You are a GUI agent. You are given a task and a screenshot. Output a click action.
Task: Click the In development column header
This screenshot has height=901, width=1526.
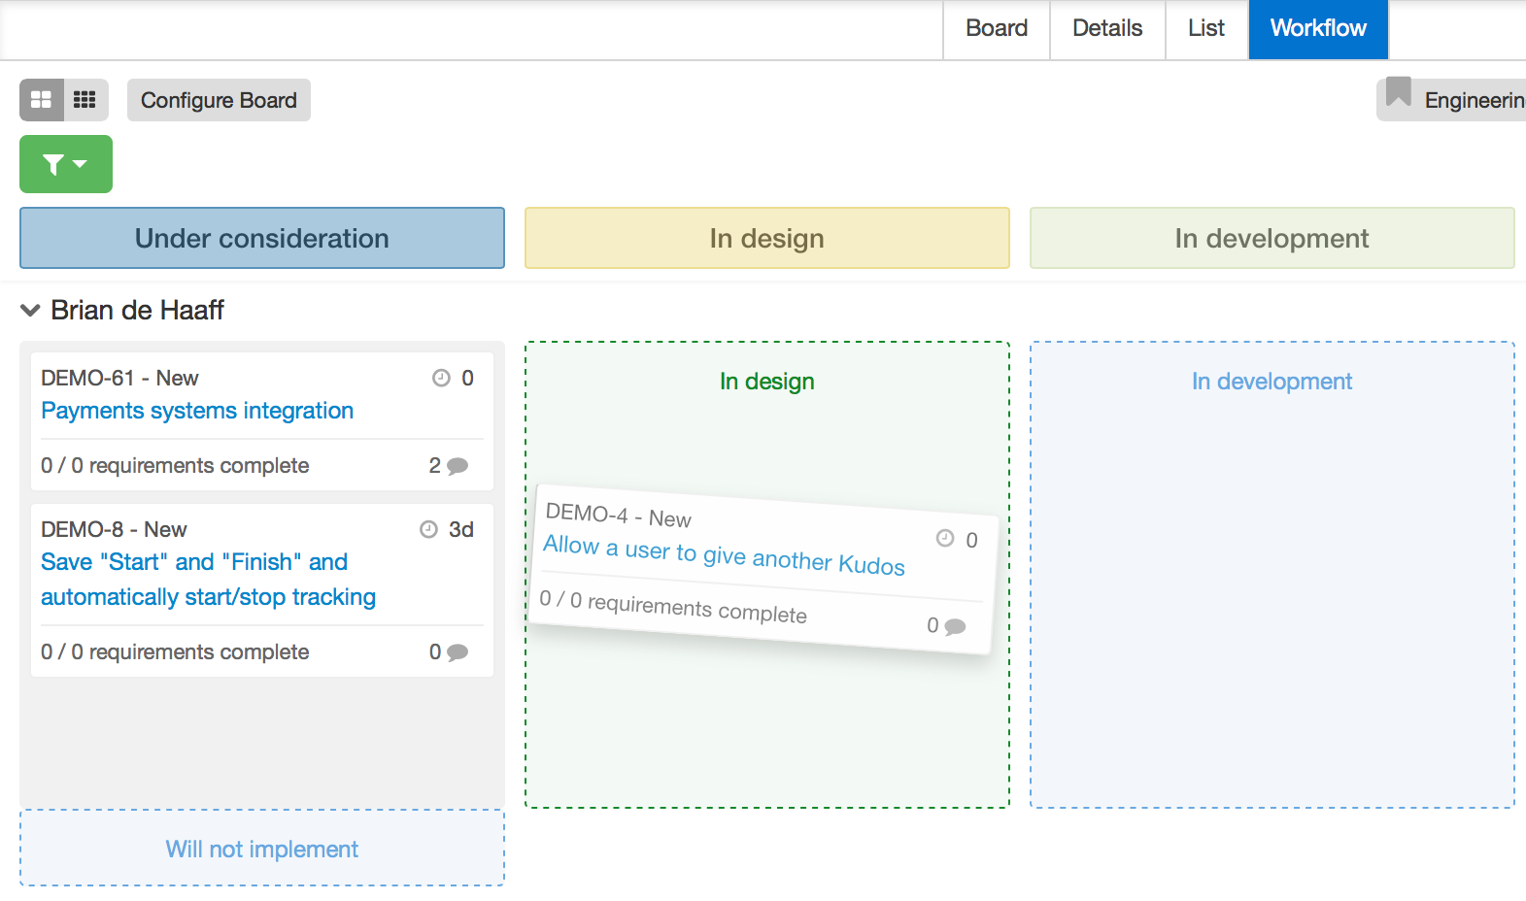tap(1272, 238)
